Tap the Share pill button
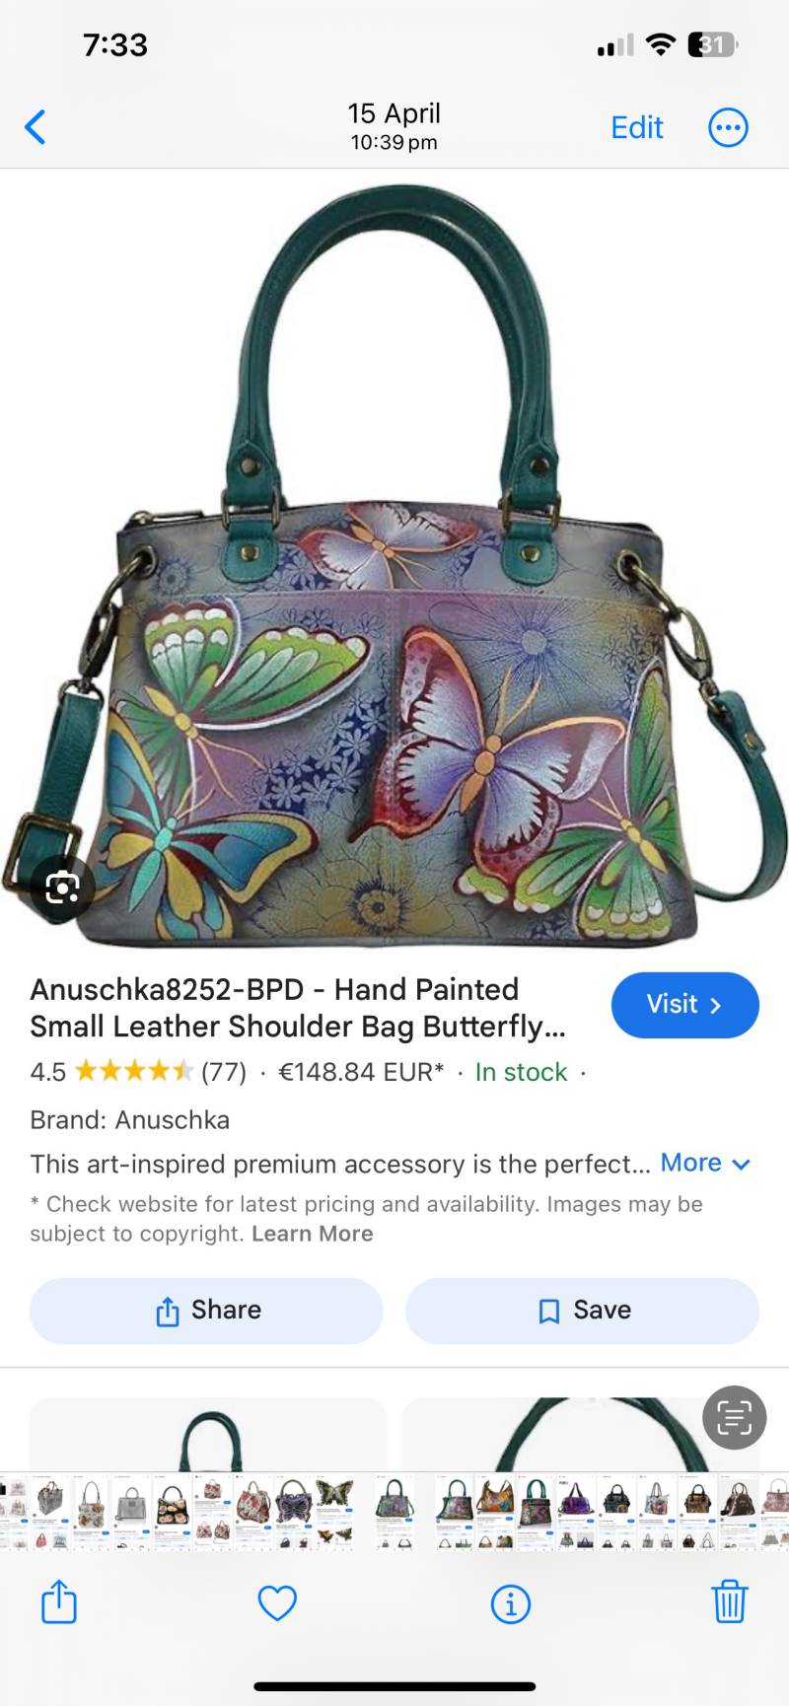 coord(206,1311)
